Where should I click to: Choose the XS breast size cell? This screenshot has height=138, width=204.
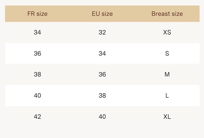(167, 32)
